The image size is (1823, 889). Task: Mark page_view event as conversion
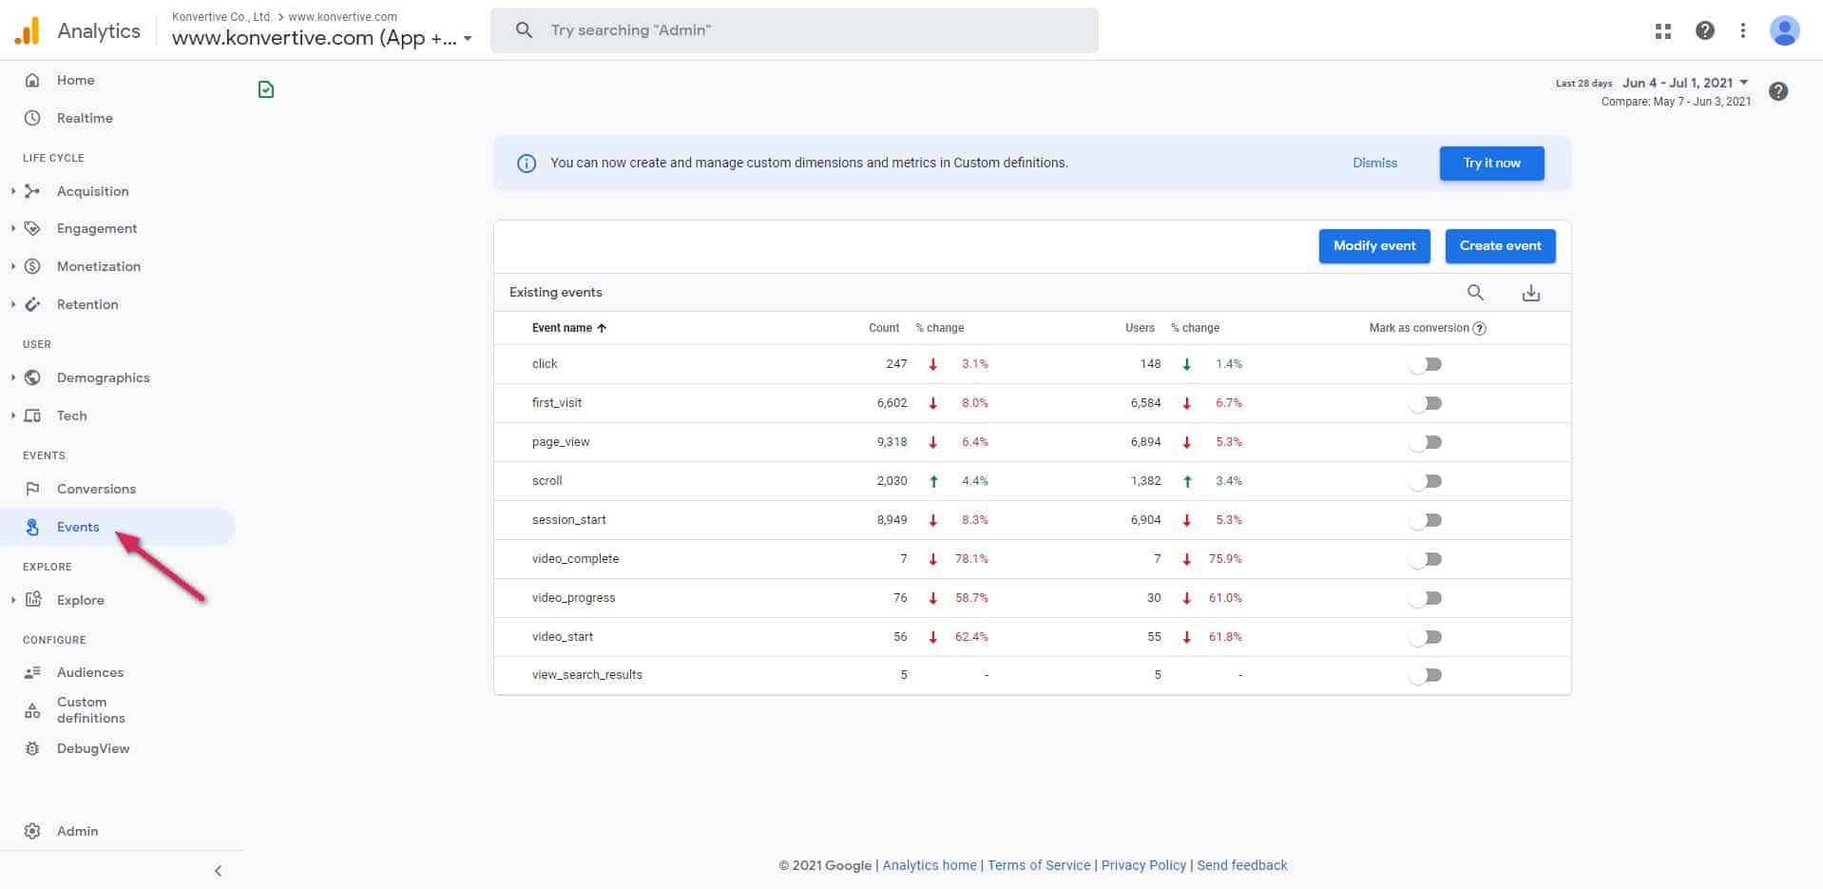click(x=1426, y=442)
